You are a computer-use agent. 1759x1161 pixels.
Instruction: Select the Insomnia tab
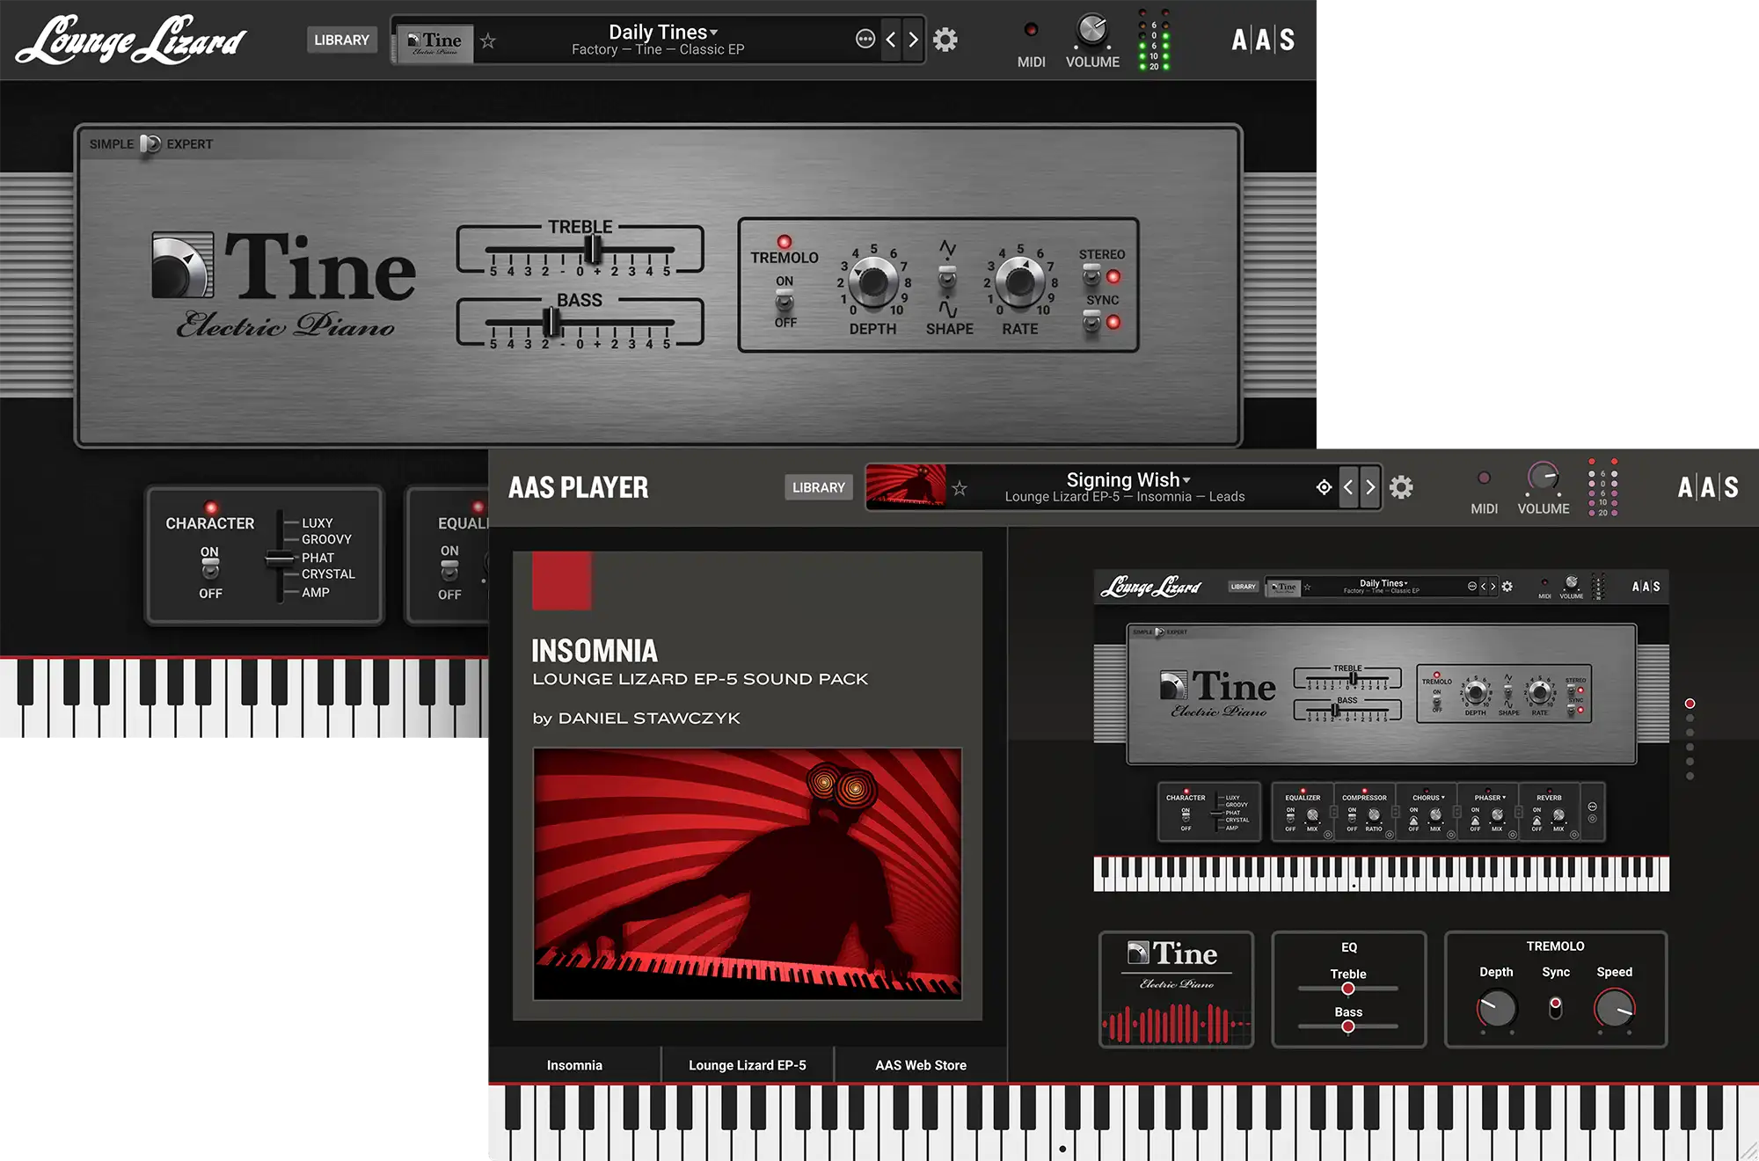pos(574,1065)
